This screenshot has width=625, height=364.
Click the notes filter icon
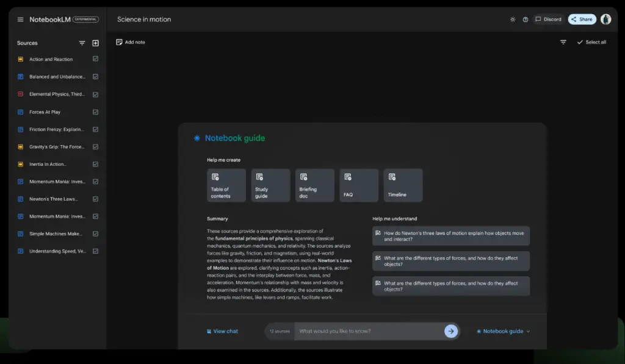(x=563, y=42)
